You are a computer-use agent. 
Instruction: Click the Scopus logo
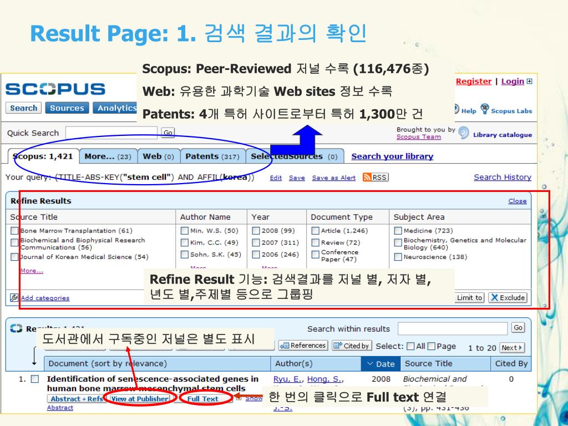point(55,89)
